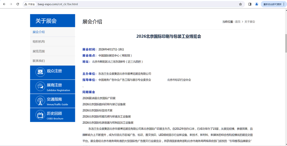Open the browser side panel
The image size is (287, 146).
[x=250, y=4]
